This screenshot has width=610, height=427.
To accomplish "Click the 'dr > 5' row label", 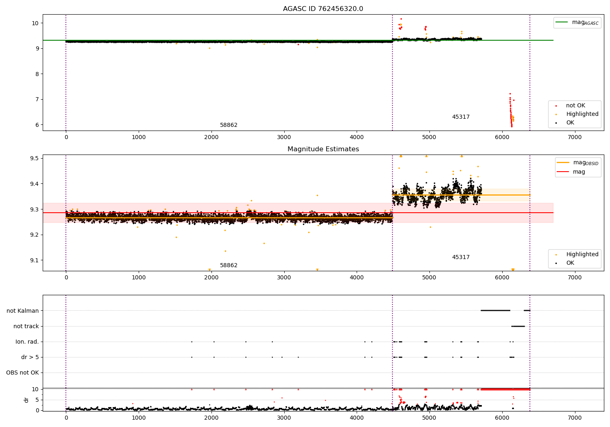I will click(30, 357).
